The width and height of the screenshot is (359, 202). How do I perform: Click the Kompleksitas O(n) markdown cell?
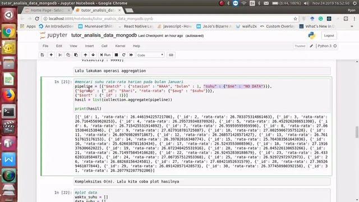[x=202, y=181]
